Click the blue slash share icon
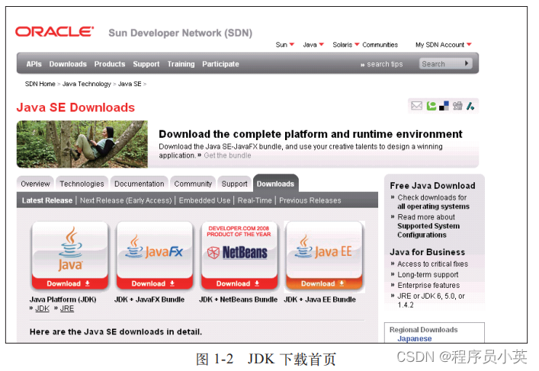Image resolution: width=539 pixels, height=371 pixels. coord(470,106)
